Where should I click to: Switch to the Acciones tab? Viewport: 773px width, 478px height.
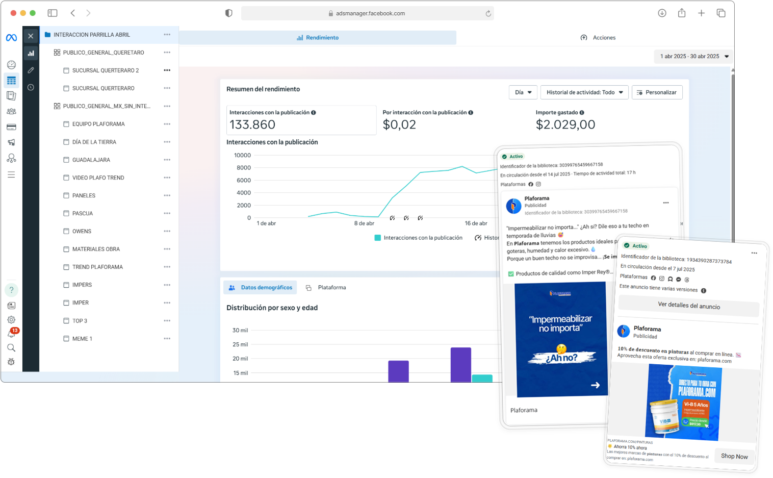point(598,38)
